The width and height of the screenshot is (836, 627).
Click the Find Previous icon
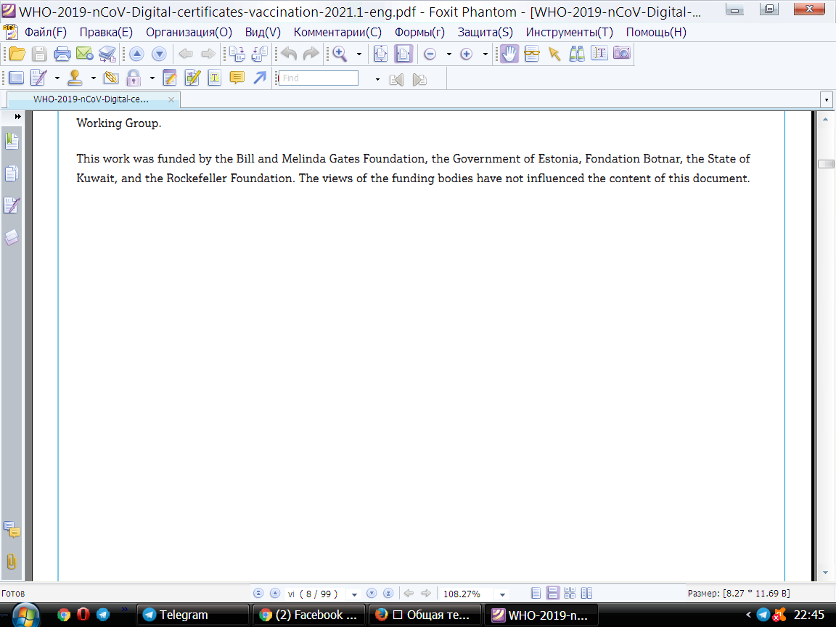point(396,79)
